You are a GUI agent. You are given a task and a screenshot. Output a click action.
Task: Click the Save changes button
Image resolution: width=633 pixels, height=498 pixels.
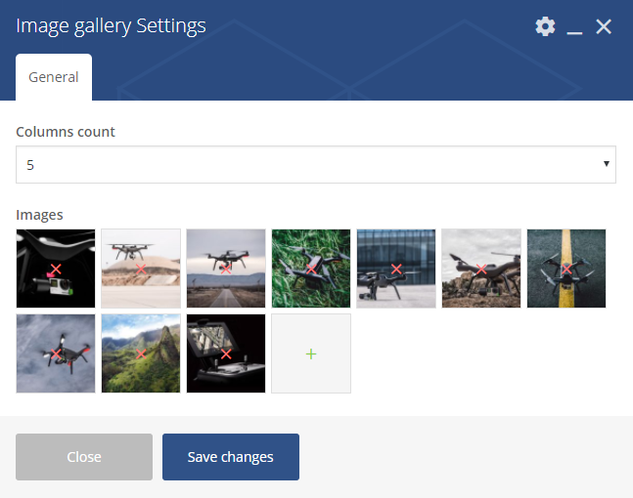(x=231, y=457)
